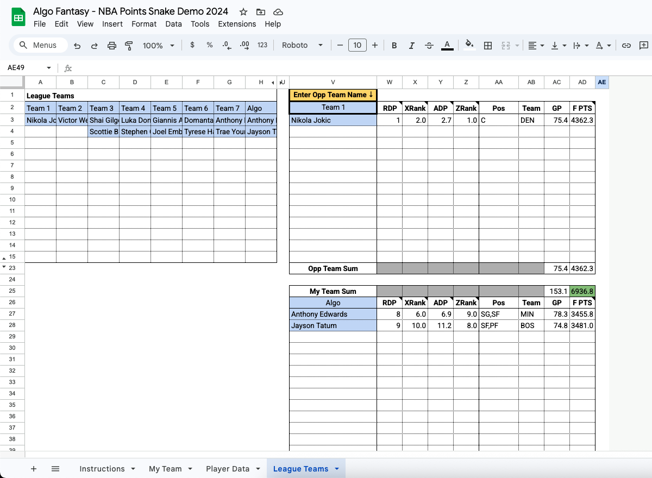Decrease decimal places

227,45
